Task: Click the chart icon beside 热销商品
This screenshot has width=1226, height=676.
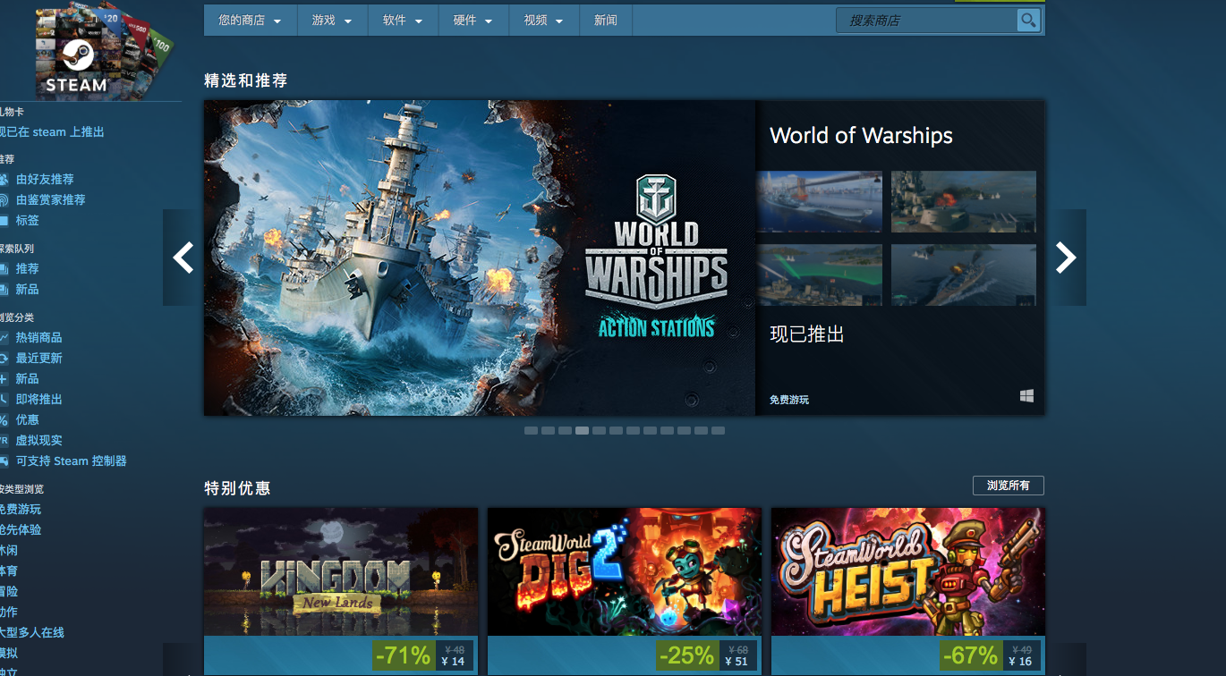Action: click(4, 338)
